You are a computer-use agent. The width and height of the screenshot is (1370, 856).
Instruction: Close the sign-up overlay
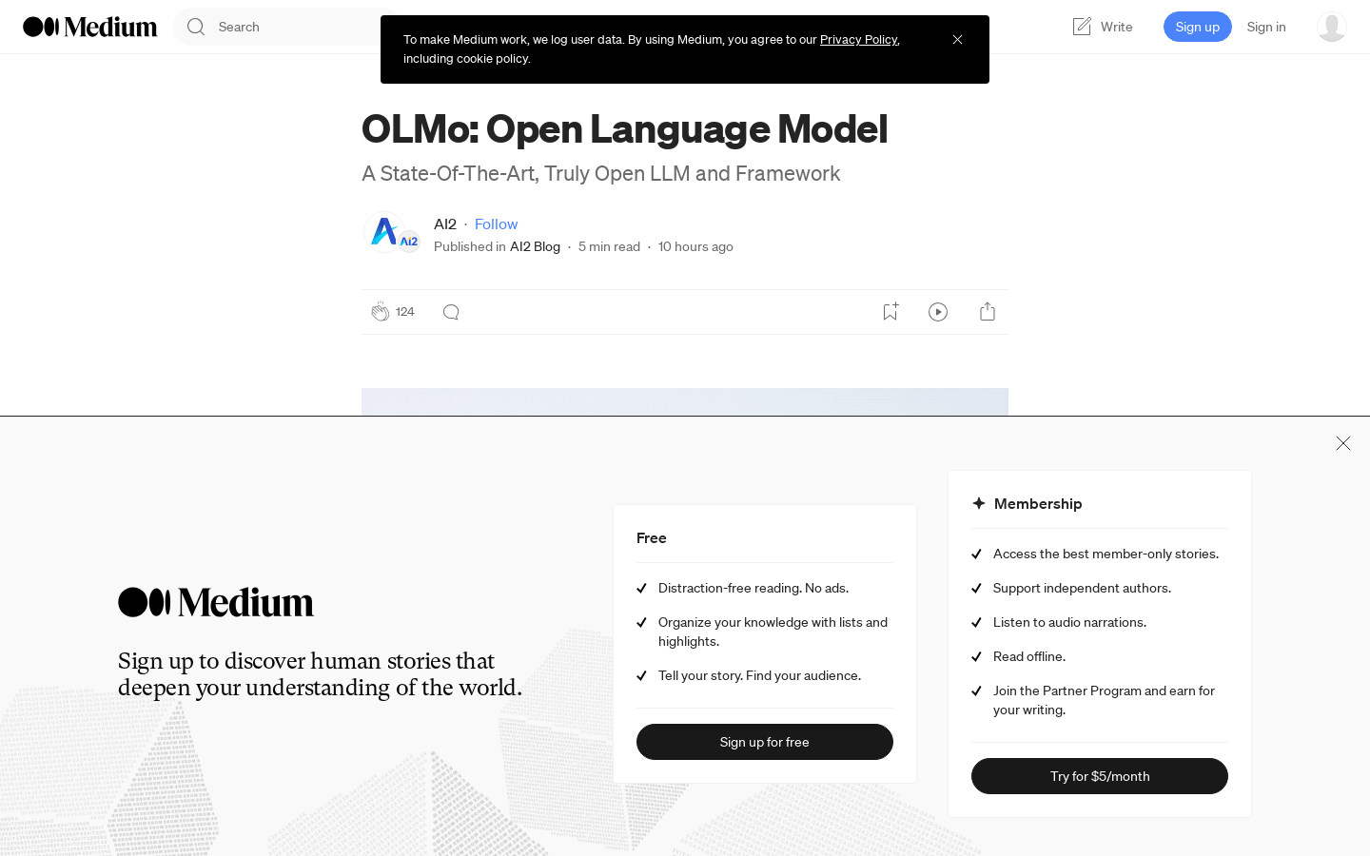[1343, 443]
